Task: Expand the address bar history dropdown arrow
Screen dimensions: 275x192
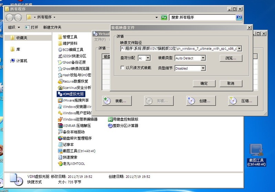Action: 157,17
